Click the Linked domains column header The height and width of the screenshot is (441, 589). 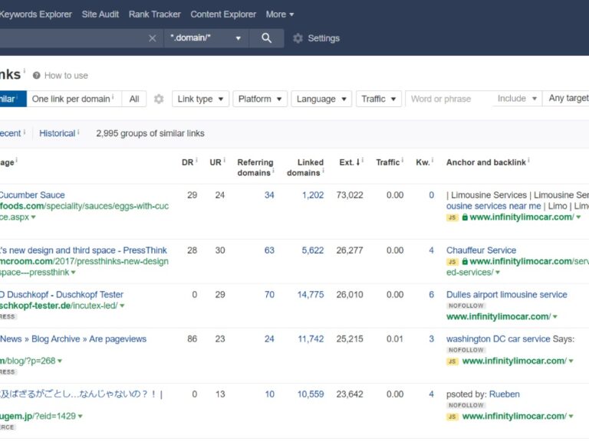pyautogui.click(x=305, y=168)
